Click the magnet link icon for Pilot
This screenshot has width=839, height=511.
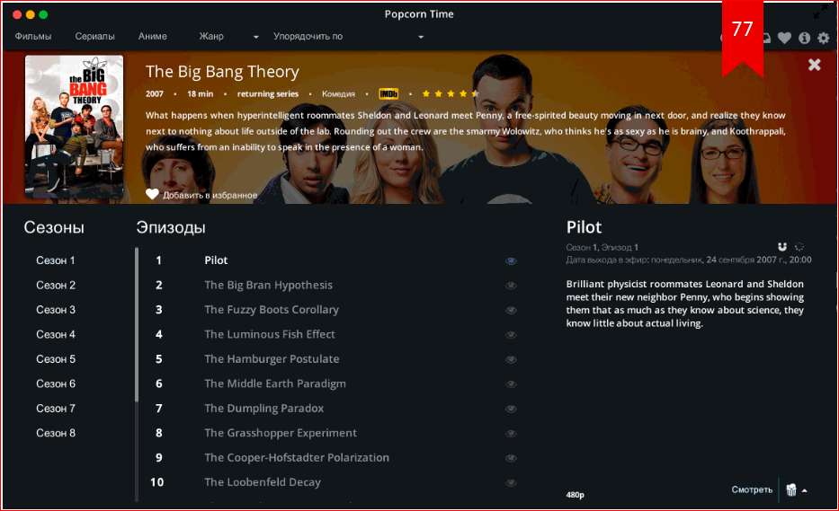point(781,246)
